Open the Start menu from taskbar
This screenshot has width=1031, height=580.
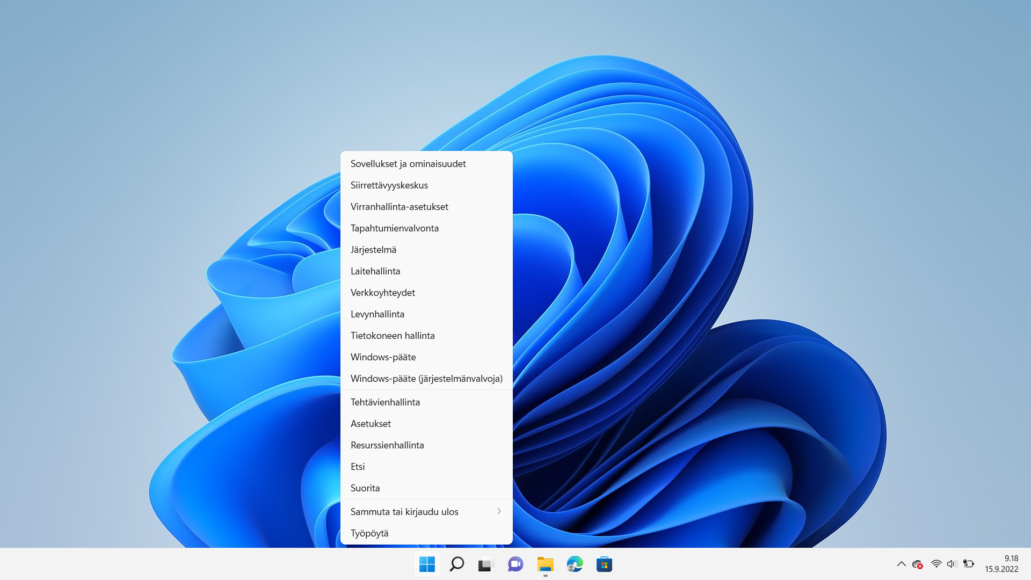pyautogui.click(x=427, y=564)
